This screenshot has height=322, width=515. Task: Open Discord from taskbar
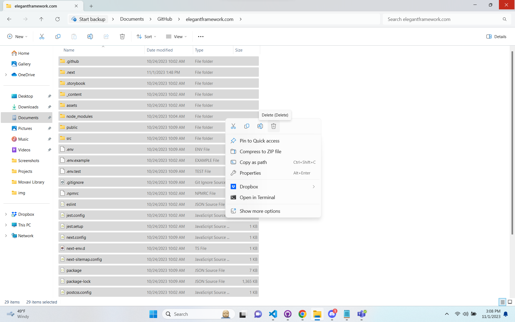[x=332, y=314]
